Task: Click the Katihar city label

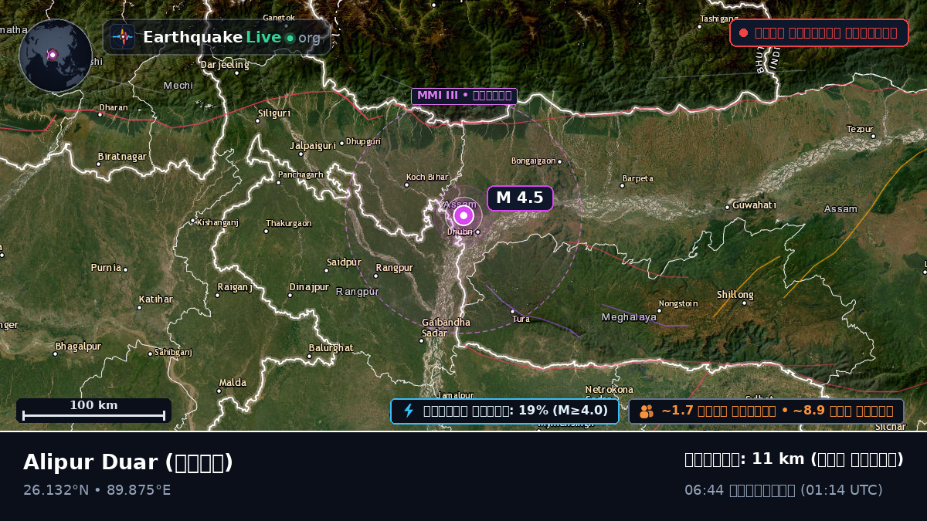Action: (156, 299)
